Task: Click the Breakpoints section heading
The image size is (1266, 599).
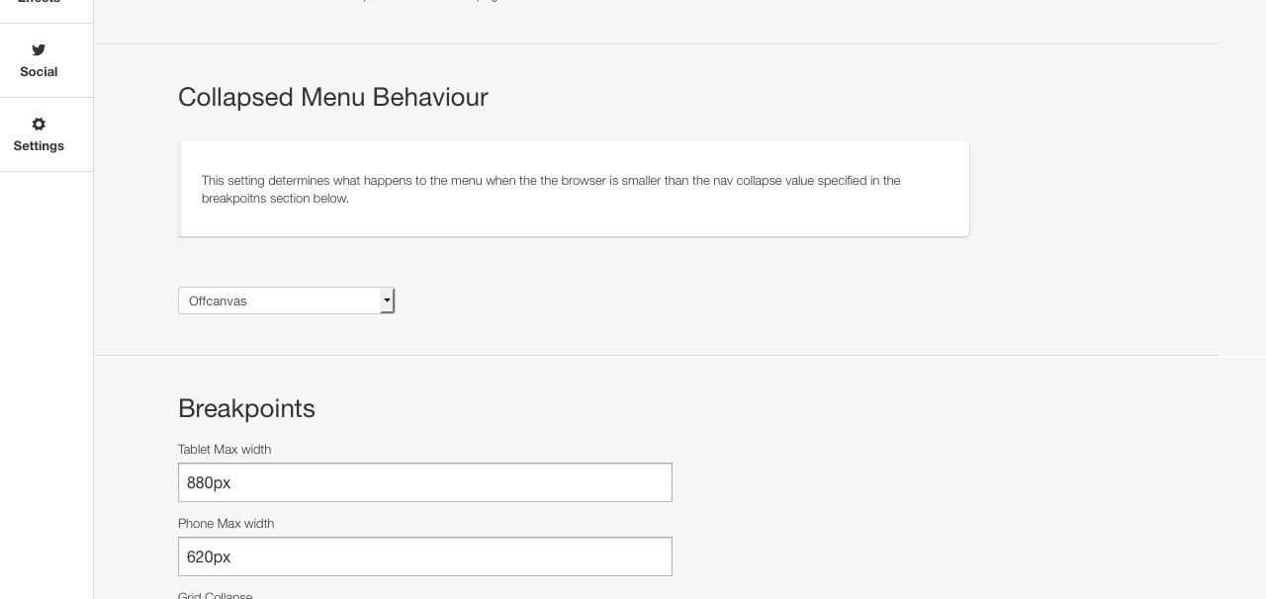Action: click(x=246, y=408)
